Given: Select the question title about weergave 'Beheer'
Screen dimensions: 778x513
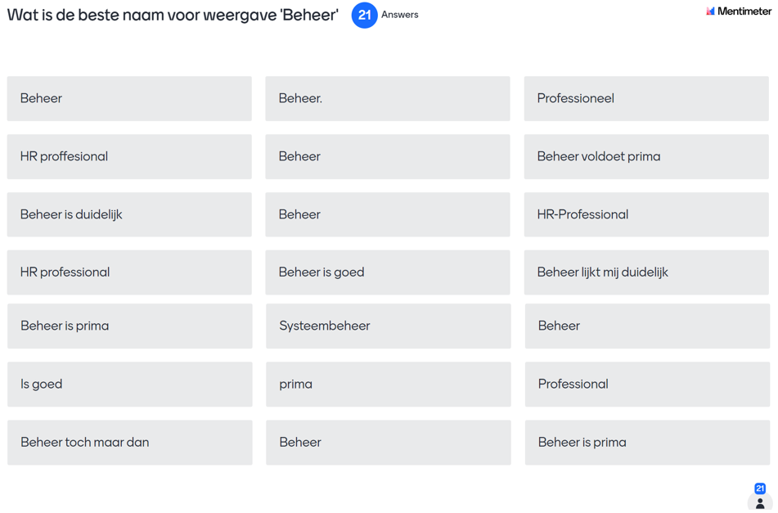Looking at the screenshot, I should click(x=173, y=15).
